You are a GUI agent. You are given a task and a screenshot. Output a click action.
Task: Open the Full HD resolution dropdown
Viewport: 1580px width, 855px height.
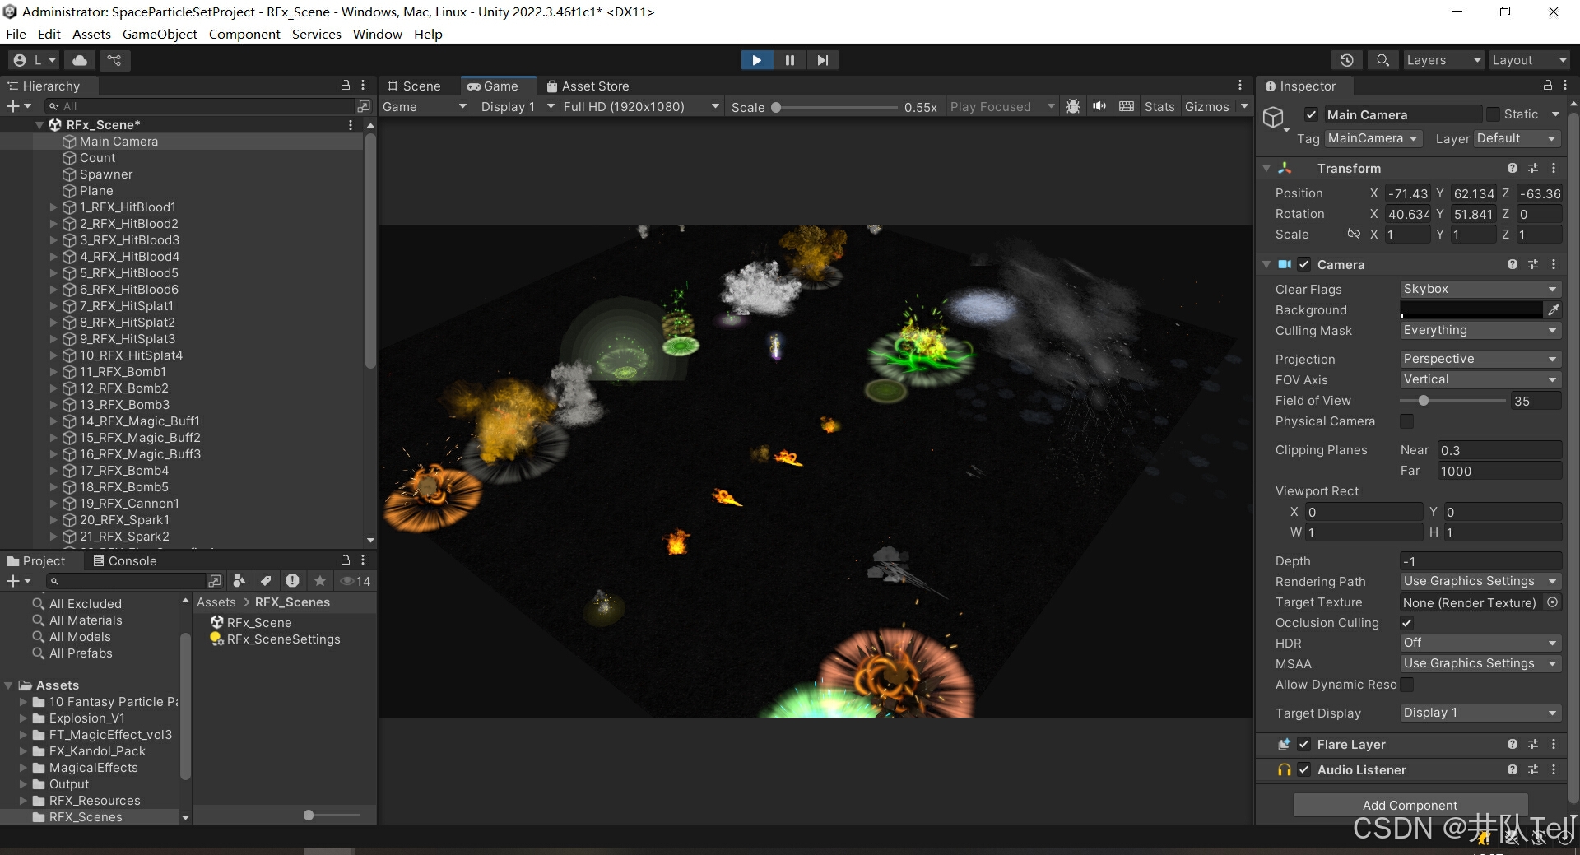[x=641, y=107]
